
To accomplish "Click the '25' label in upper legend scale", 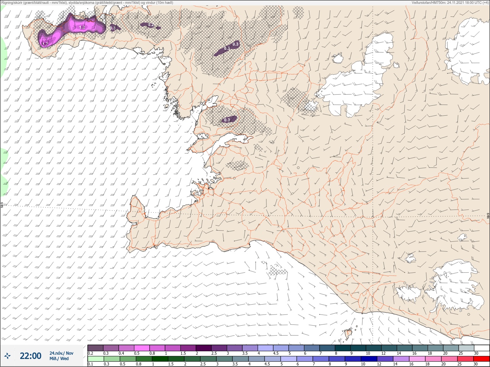I will tap(461, 353).
